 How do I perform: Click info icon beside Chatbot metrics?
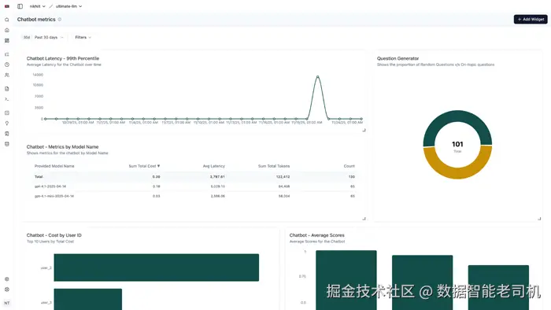coord(60,20)
